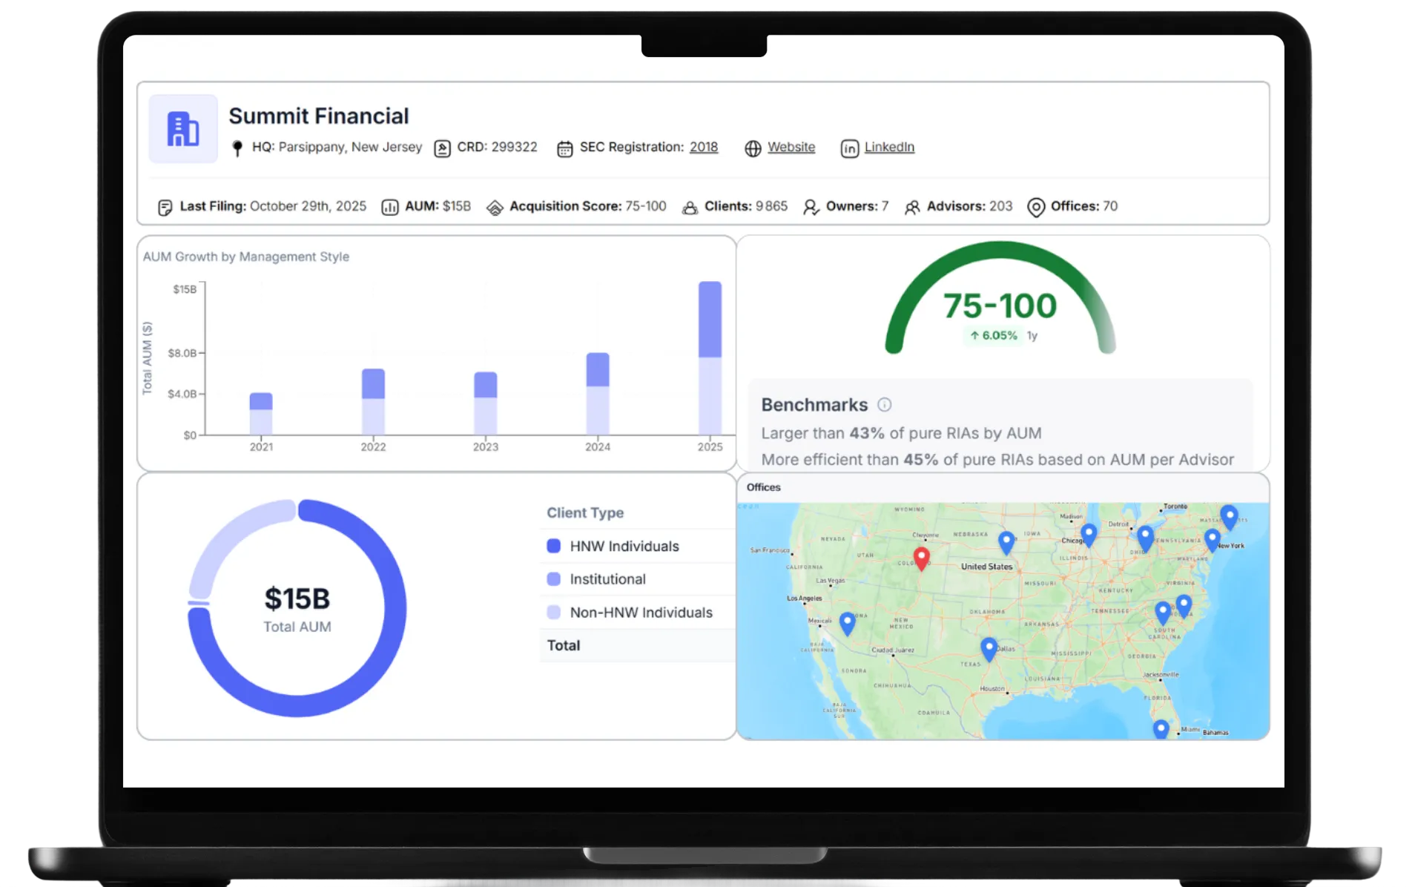This screenshot has height=887, width=1412.
Task: Click "More efficient than 45%" benchmark line
Action: point(997,460)
